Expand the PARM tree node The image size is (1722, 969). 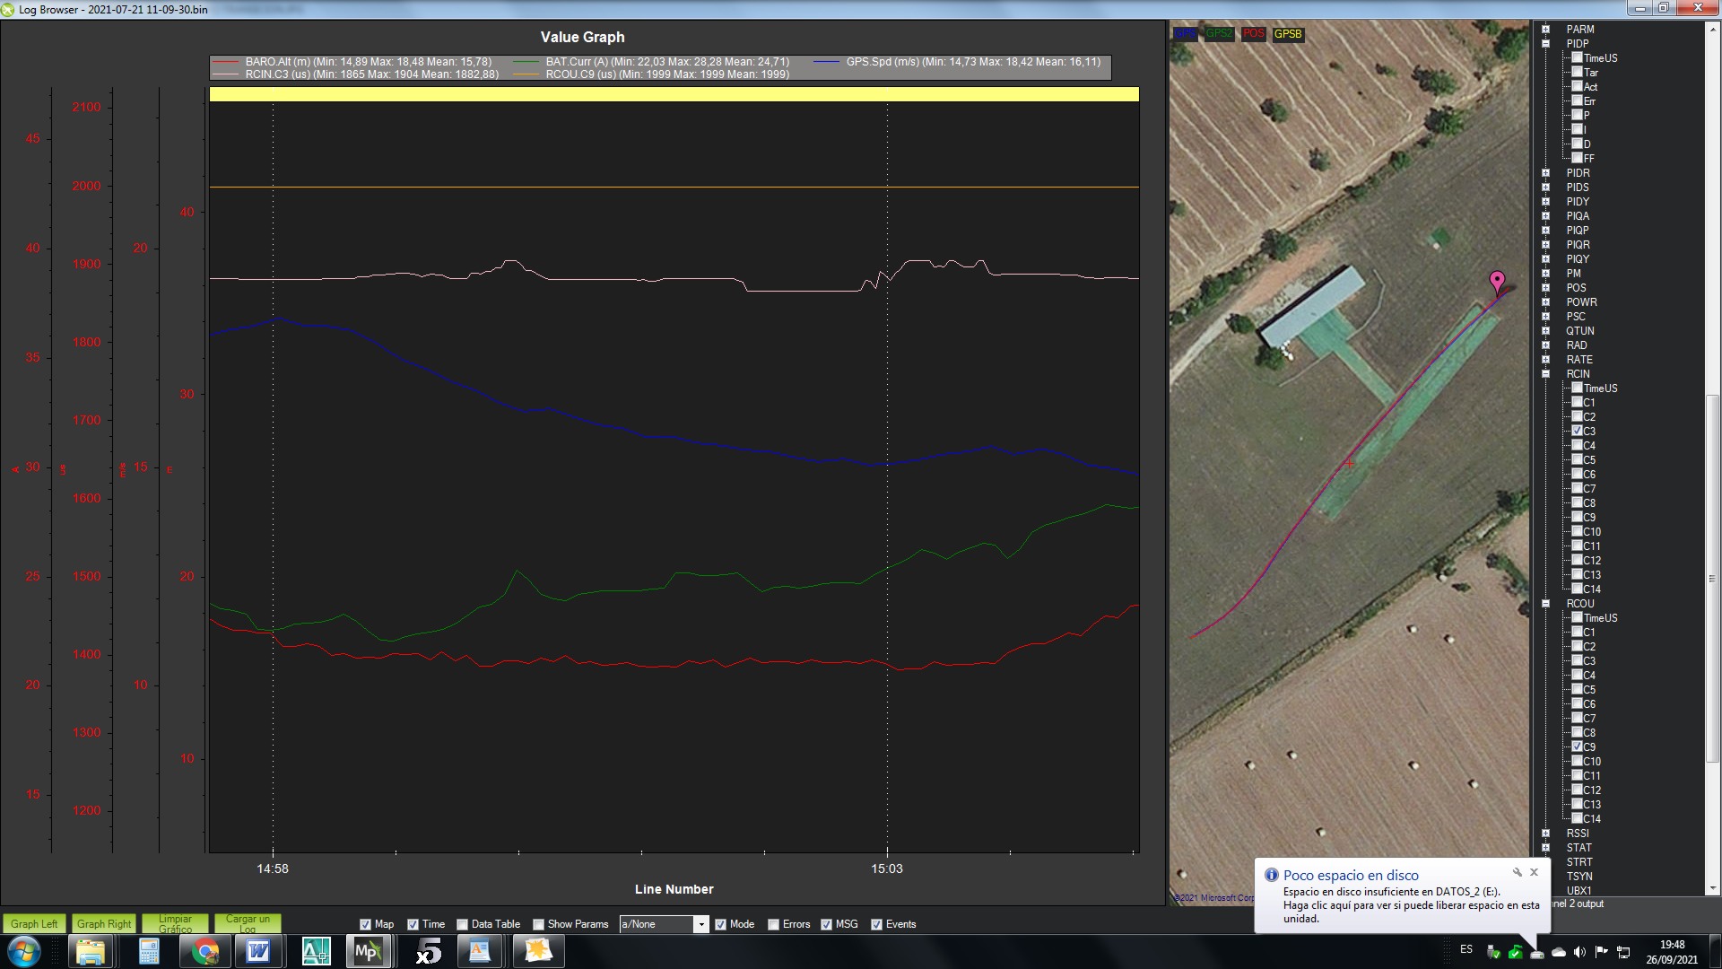[x=1545, y=30]
